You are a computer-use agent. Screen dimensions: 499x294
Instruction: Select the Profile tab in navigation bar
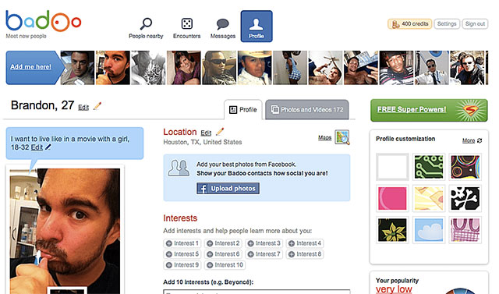257,27
